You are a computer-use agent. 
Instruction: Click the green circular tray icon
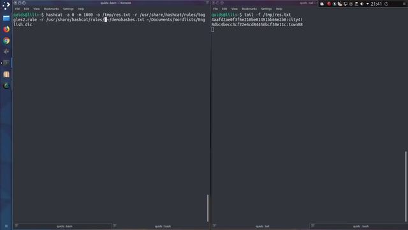[334, 4]
